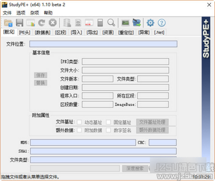The height and width of the screenshot is (181, 215).
Task: Toggle the 动态基址 checkbox
Action: coord(79,122)
